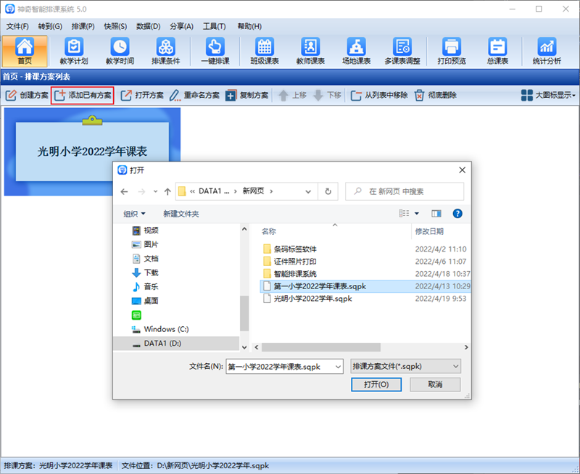Click the refresh button in address bar
The image size is (580, 474).
[328, 191]
